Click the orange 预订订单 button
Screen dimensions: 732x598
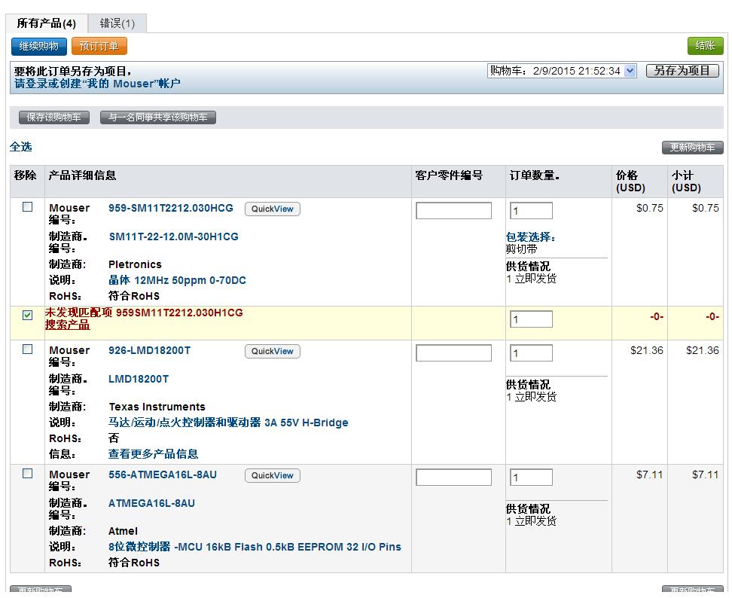coord(99,46)
